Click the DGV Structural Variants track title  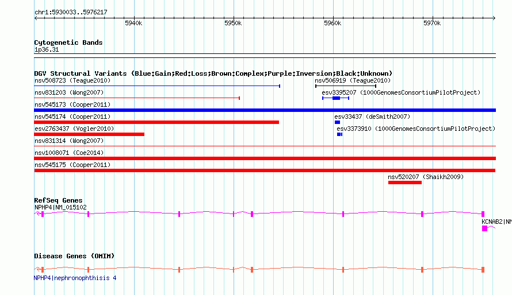[x=213, y=73]
